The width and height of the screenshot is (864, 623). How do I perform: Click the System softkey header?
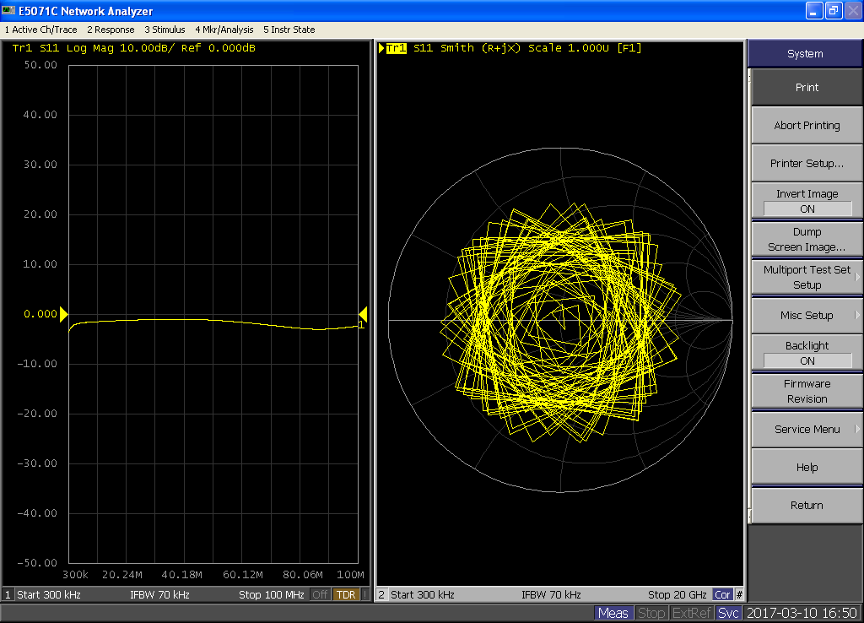[805, 53]
